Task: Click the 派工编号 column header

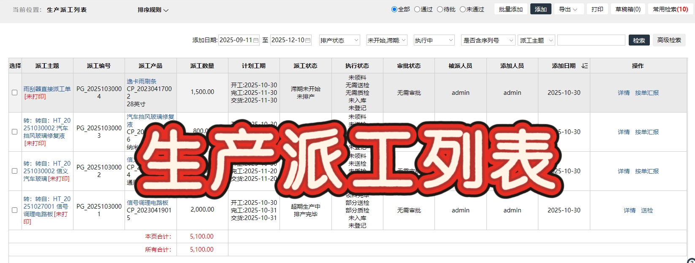Action: pos(99,66)
